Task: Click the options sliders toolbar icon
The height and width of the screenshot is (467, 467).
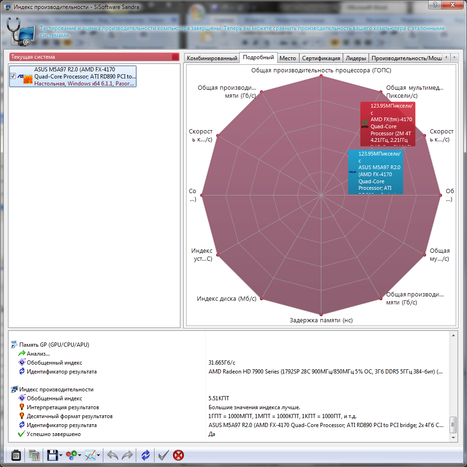Action: point(16,455)
